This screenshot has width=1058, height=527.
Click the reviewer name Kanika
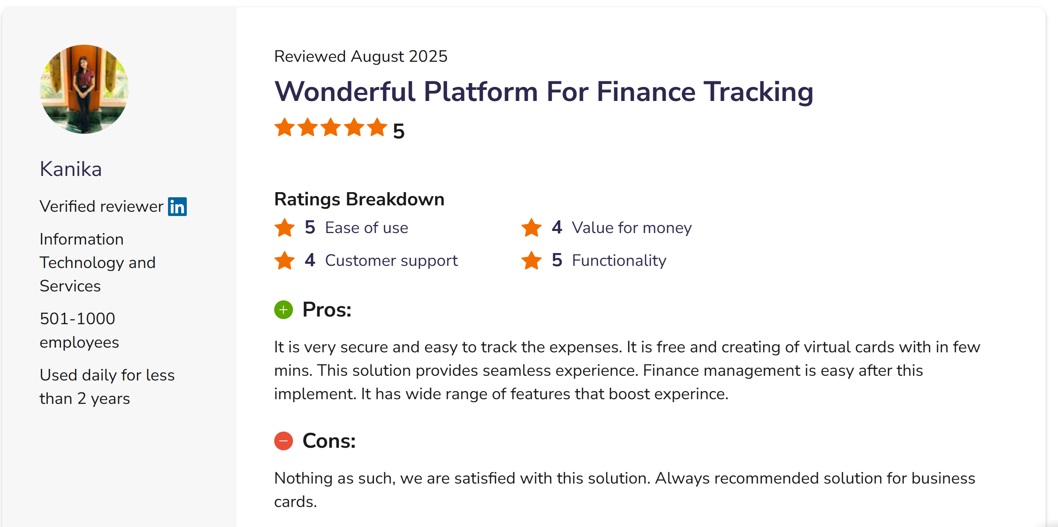[x=71, y=169]
